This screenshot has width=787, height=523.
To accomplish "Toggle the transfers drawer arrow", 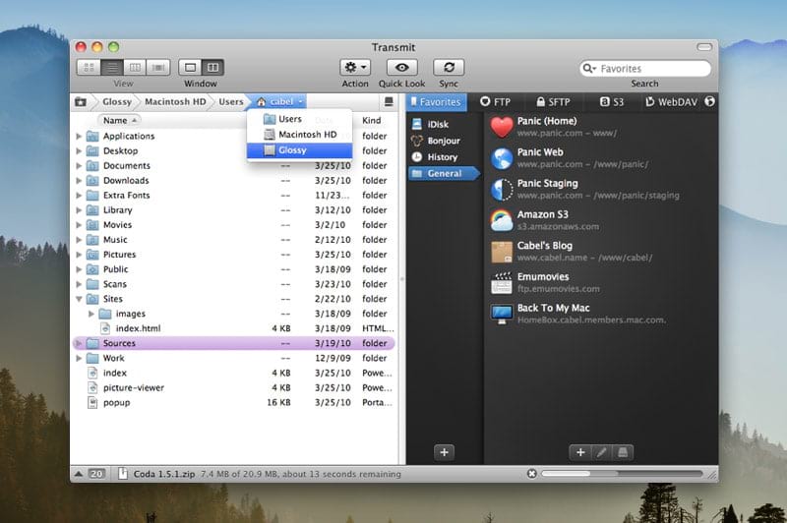I will [x=79, y=474].
